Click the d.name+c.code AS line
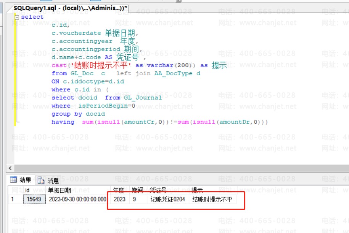The width and height of the screenshot is (349, 233). click(99, 57)
